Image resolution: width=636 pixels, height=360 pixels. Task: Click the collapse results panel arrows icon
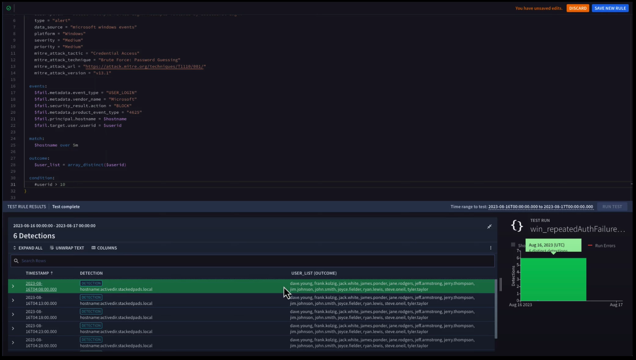point(489,226)
